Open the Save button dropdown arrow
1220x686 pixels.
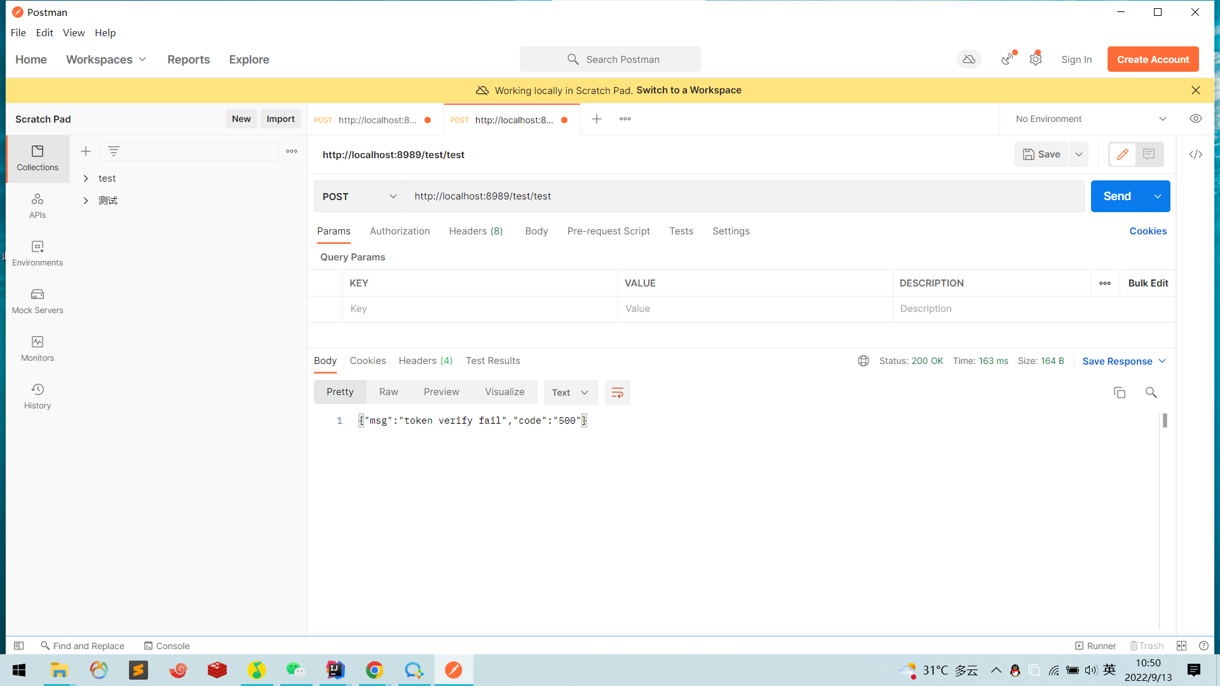pyautogui.click(x=1080, y=154)
